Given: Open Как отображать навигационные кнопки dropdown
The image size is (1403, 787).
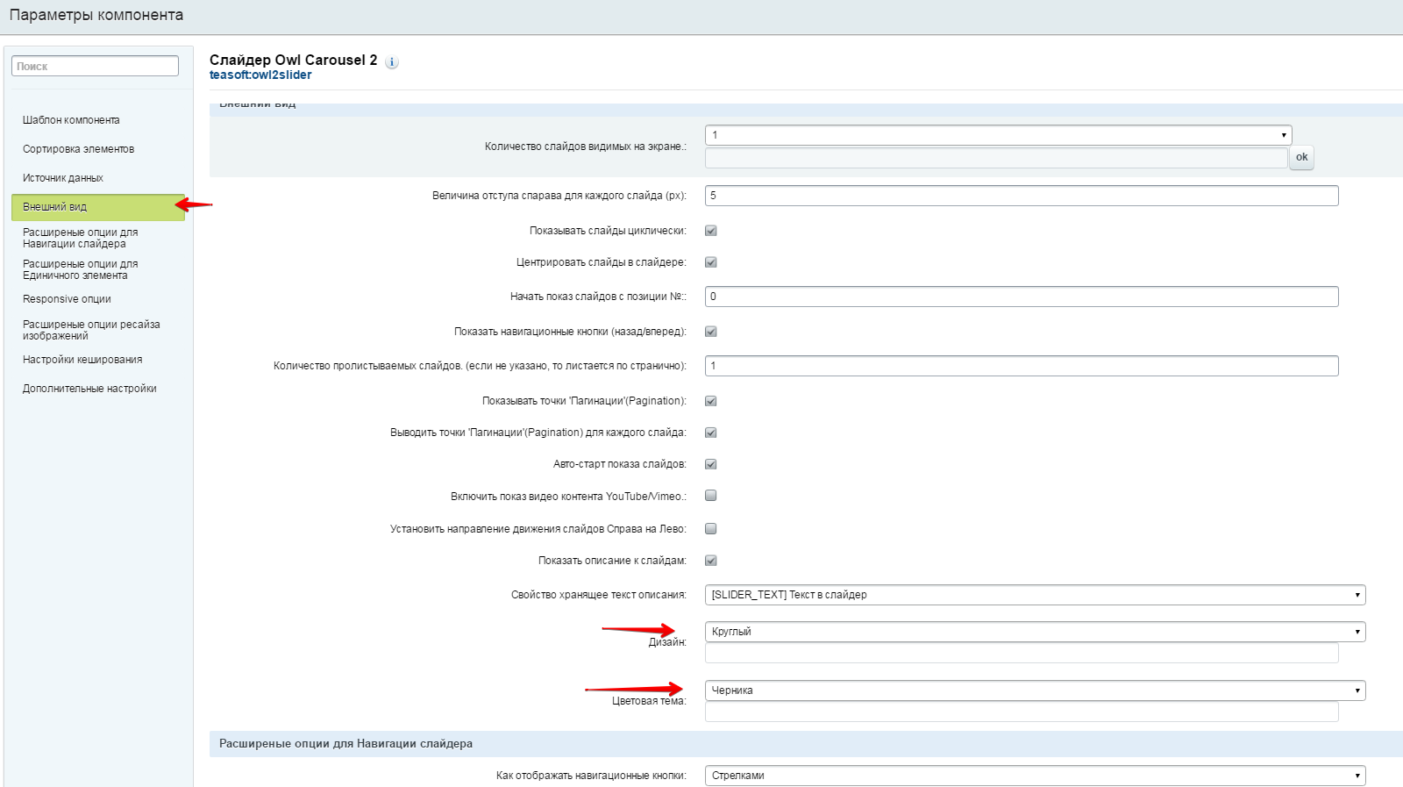Looking at the screenshot, I should click(1035, 776).
